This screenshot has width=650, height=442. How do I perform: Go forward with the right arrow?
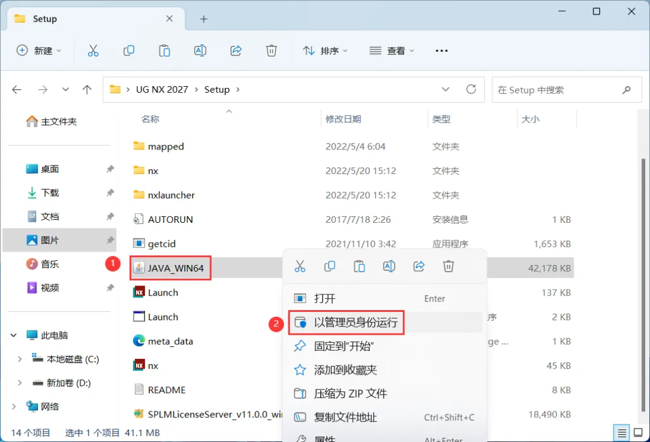coord(43,90)
